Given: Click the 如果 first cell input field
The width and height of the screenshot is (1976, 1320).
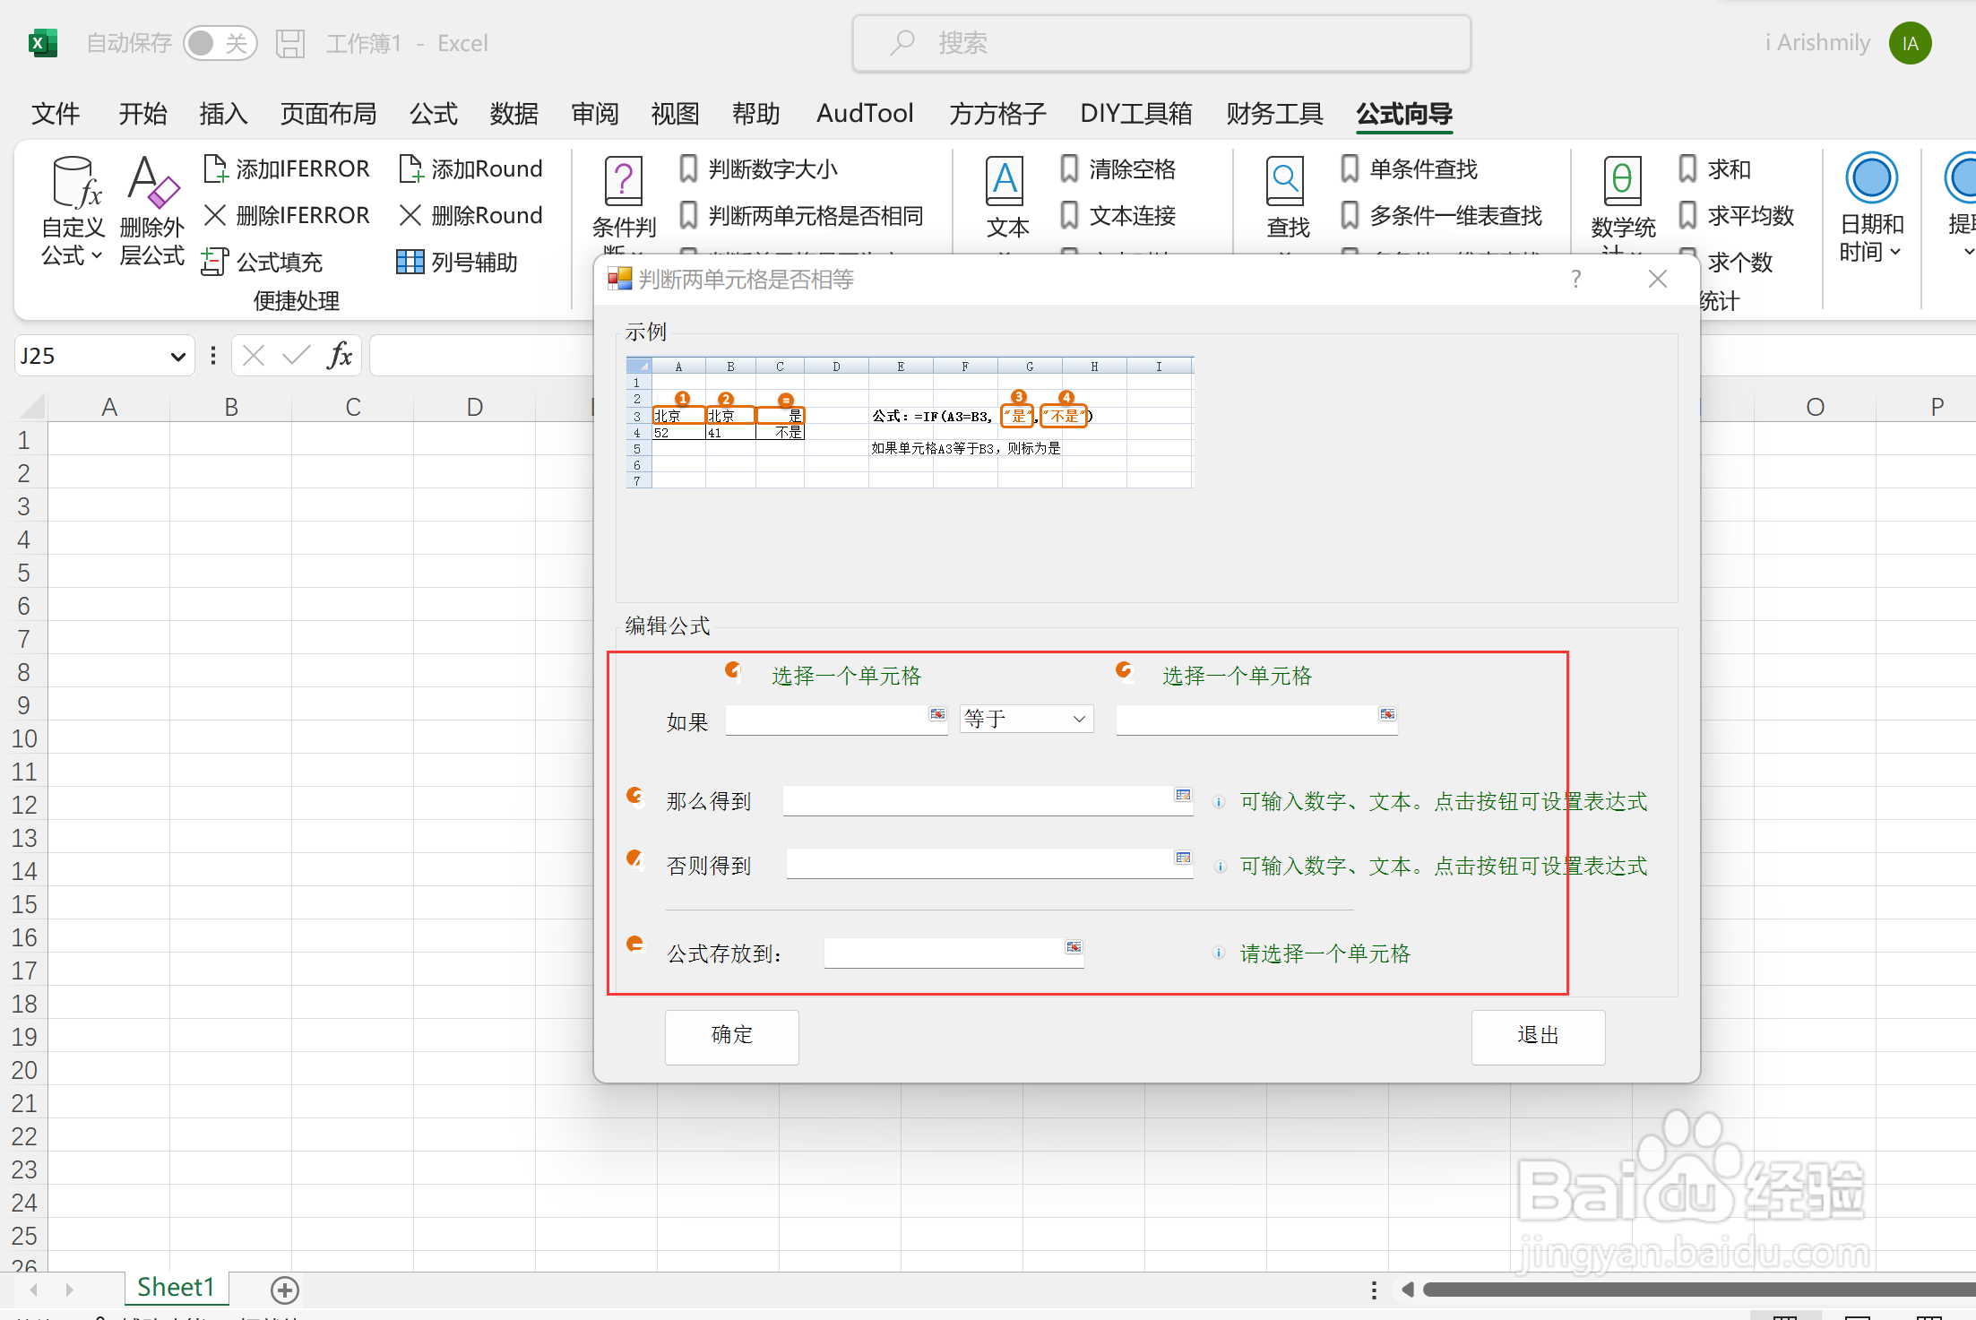Looking at the screenshot, I should (836, 720).
